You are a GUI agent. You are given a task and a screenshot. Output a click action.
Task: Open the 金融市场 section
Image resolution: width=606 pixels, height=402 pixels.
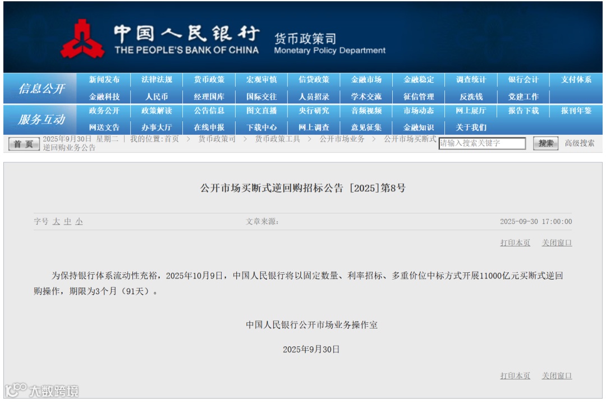pos(366,80)
